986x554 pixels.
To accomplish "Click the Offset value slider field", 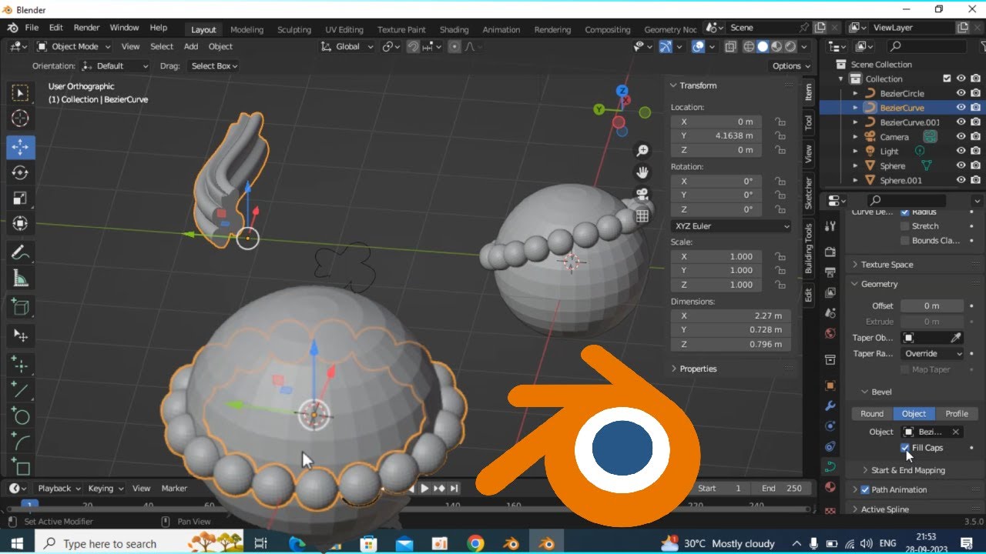I will click(x=932, y=305).
